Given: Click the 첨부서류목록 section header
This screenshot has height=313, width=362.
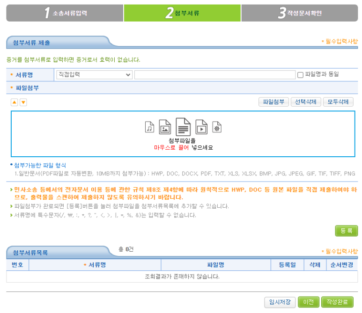Looking at the screenshot, I should 30,253.
